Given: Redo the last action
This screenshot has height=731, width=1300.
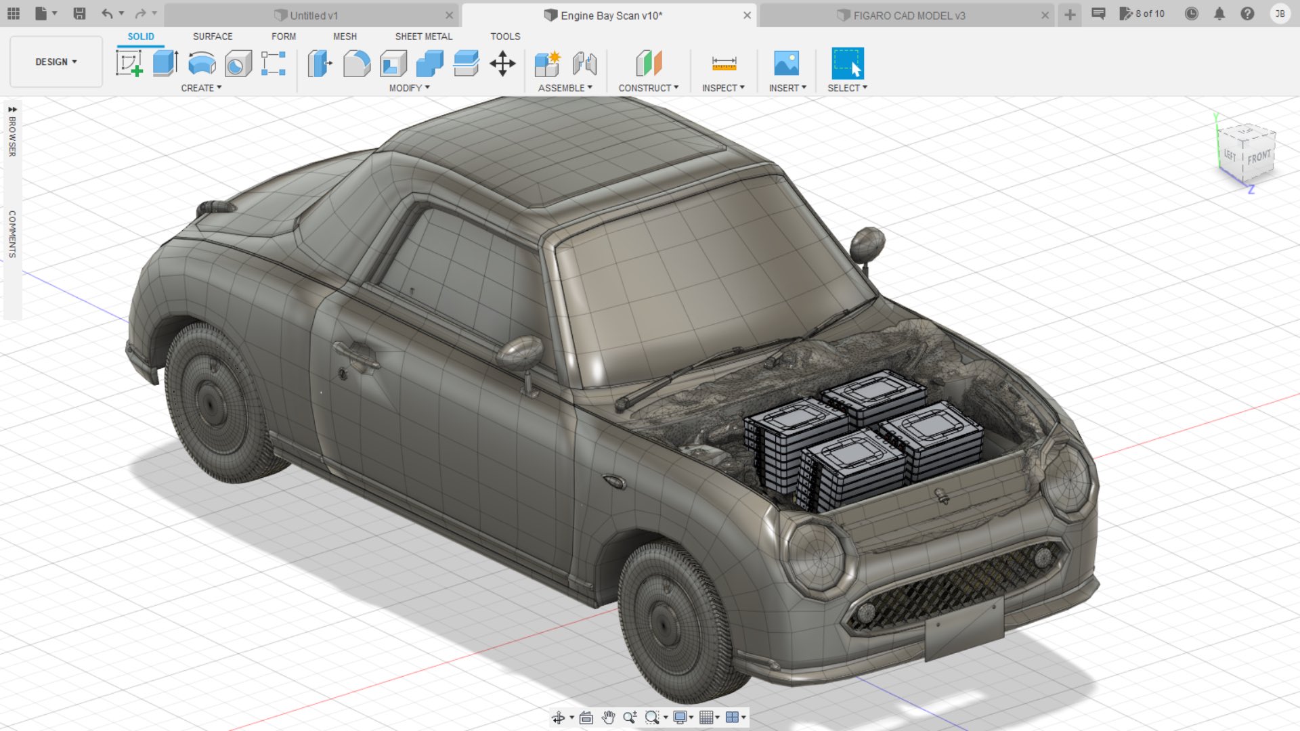Looking at the screenshot, I should [x=140, y=14].
